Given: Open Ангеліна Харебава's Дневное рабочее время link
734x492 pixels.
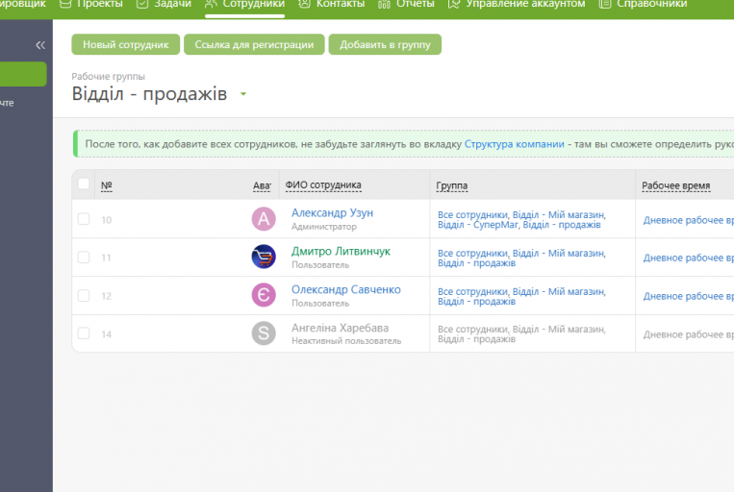Looking at the screenshot, I should point(688,334).
